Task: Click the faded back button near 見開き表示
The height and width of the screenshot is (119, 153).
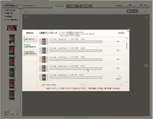Action: click(121, 11)
